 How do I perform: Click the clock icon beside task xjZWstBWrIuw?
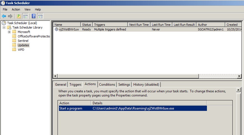point(56,29)
